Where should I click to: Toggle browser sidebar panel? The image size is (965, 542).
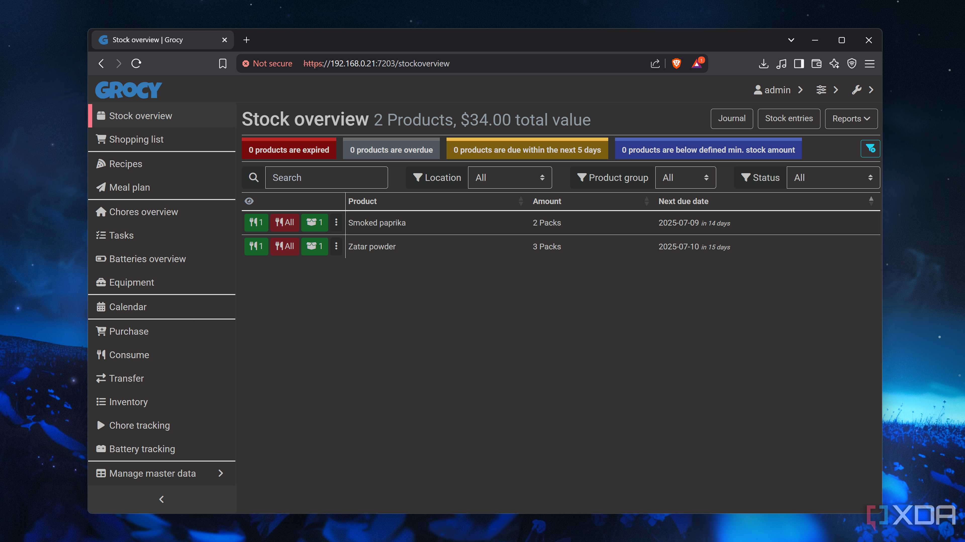pyautogui.click(x=799, y=63)
